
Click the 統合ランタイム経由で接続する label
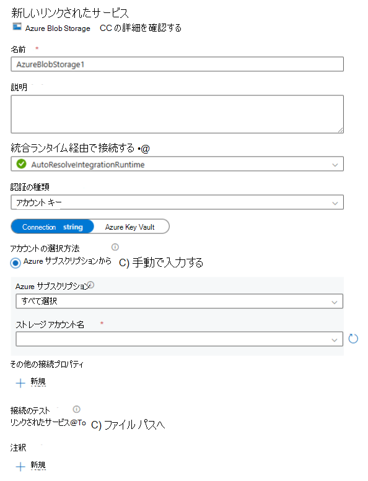click(72, 148)
